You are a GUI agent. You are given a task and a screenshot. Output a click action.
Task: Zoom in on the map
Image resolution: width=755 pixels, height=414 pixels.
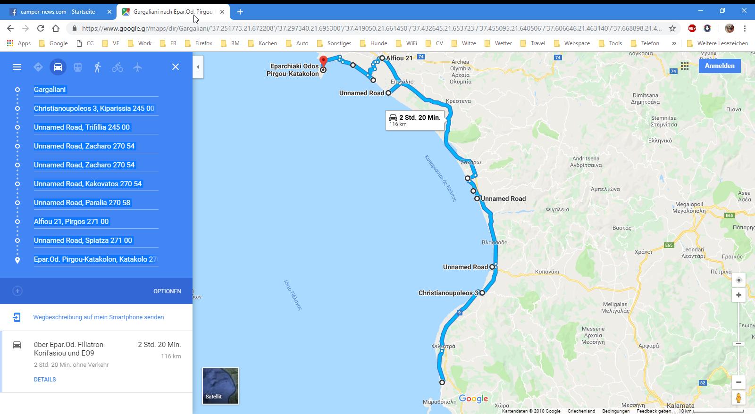click(x=738, y=295)
